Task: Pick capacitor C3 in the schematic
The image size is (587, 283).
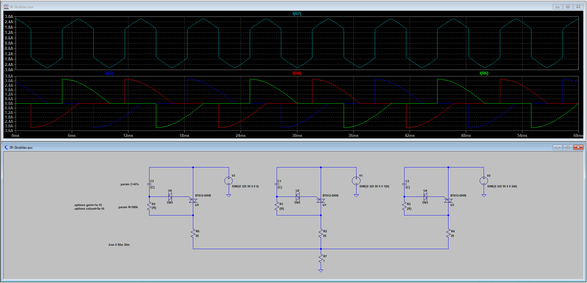Action: 149,184
